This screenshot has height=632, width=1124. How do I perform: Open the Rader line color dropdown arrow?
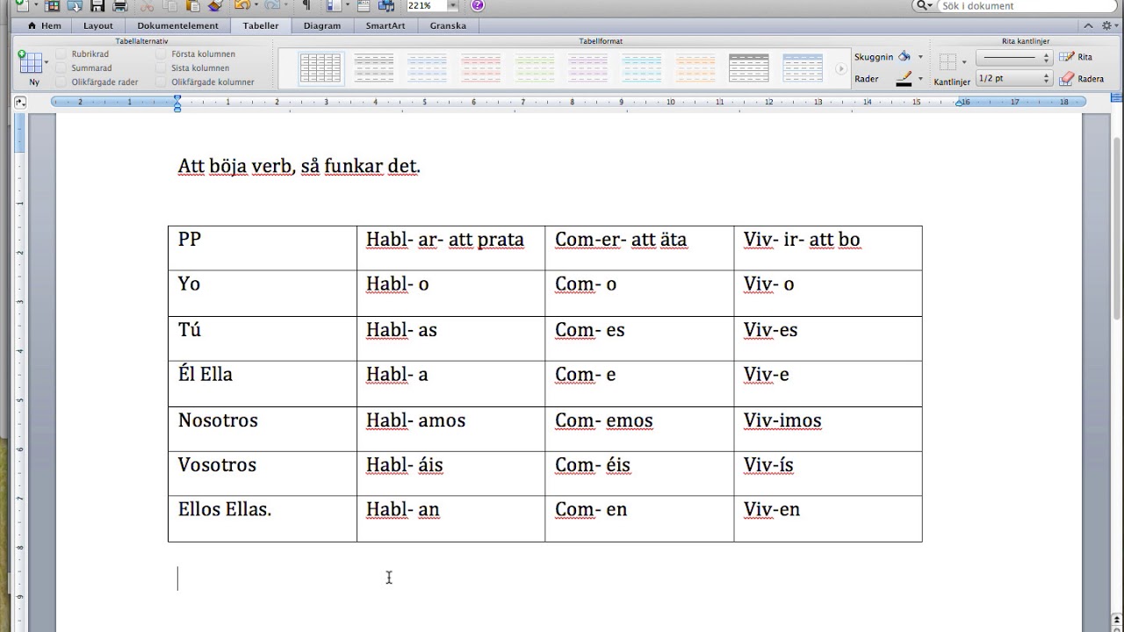coord(920,79)
